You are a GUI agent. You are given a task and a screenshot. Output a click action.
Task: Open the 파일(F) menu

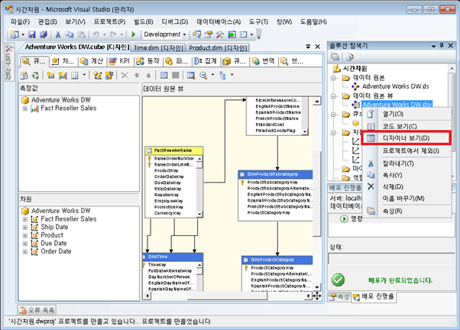click(20, 22)
